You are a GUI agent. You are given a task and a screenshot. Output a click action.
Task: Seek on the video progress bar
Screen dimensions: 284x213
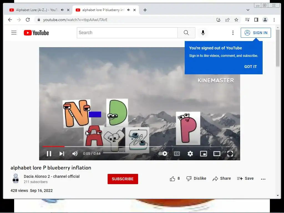coord(140,146)
